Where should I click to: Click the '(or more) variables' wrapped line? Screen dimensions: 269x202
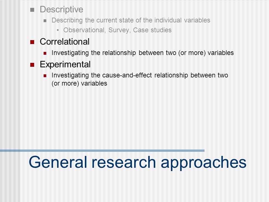[79, 84]
